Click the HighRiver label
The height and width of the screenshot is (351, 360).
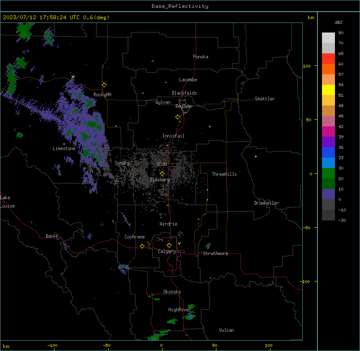tap(180, 310)
